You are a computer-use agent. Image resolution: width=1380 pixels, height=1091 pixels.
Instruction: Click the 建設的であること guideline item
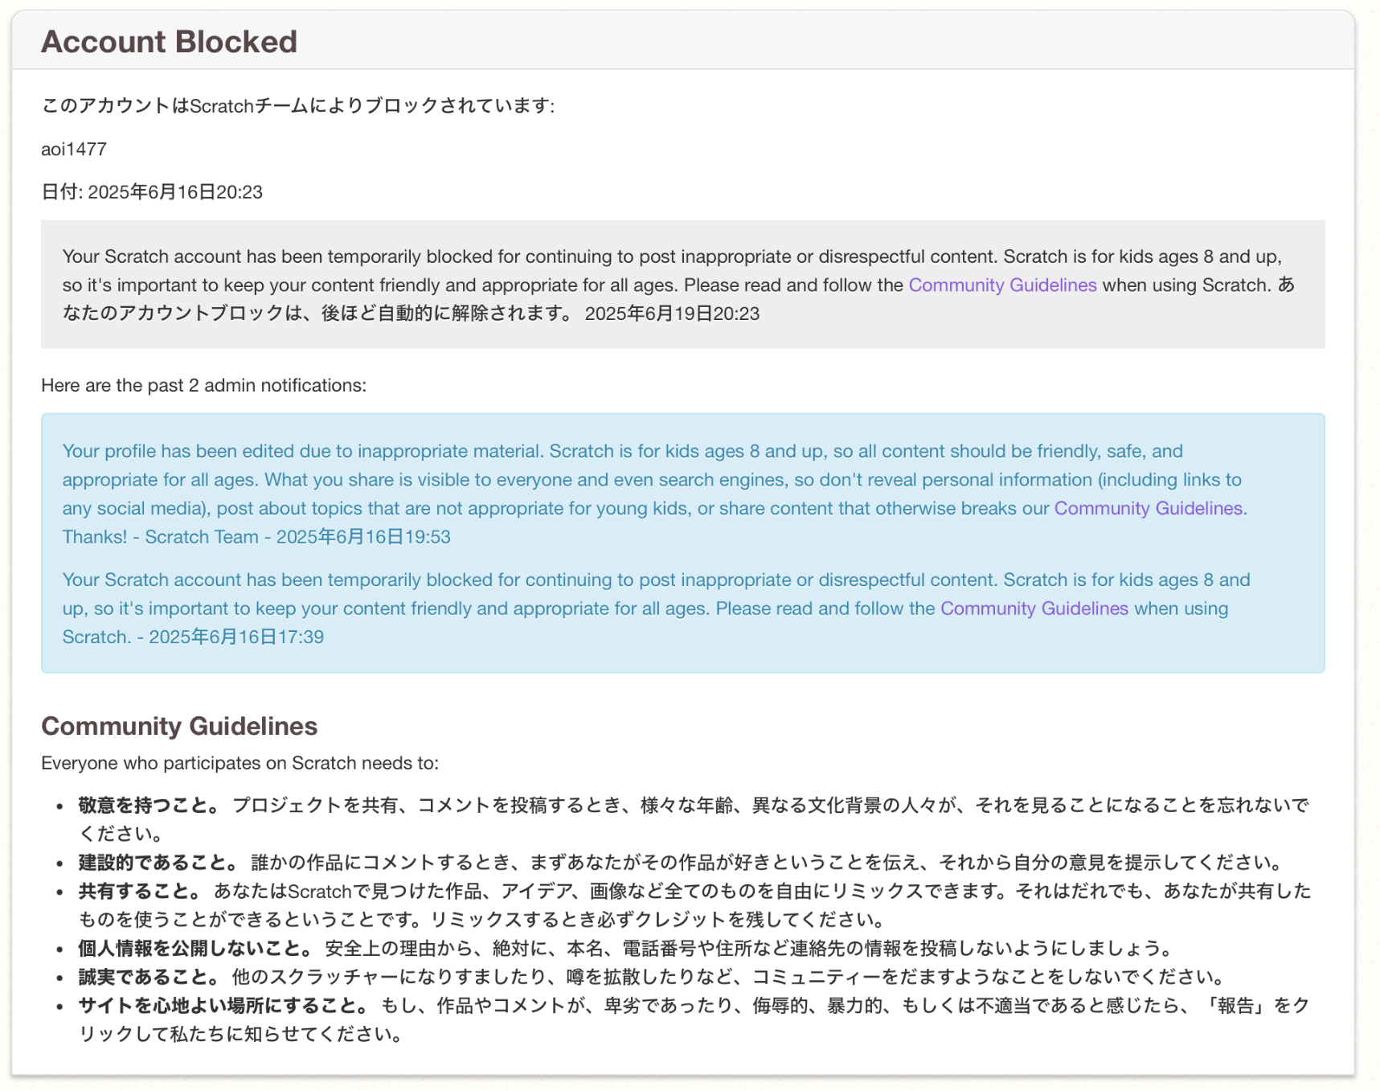pyautogui.click(x=680, y=863)
